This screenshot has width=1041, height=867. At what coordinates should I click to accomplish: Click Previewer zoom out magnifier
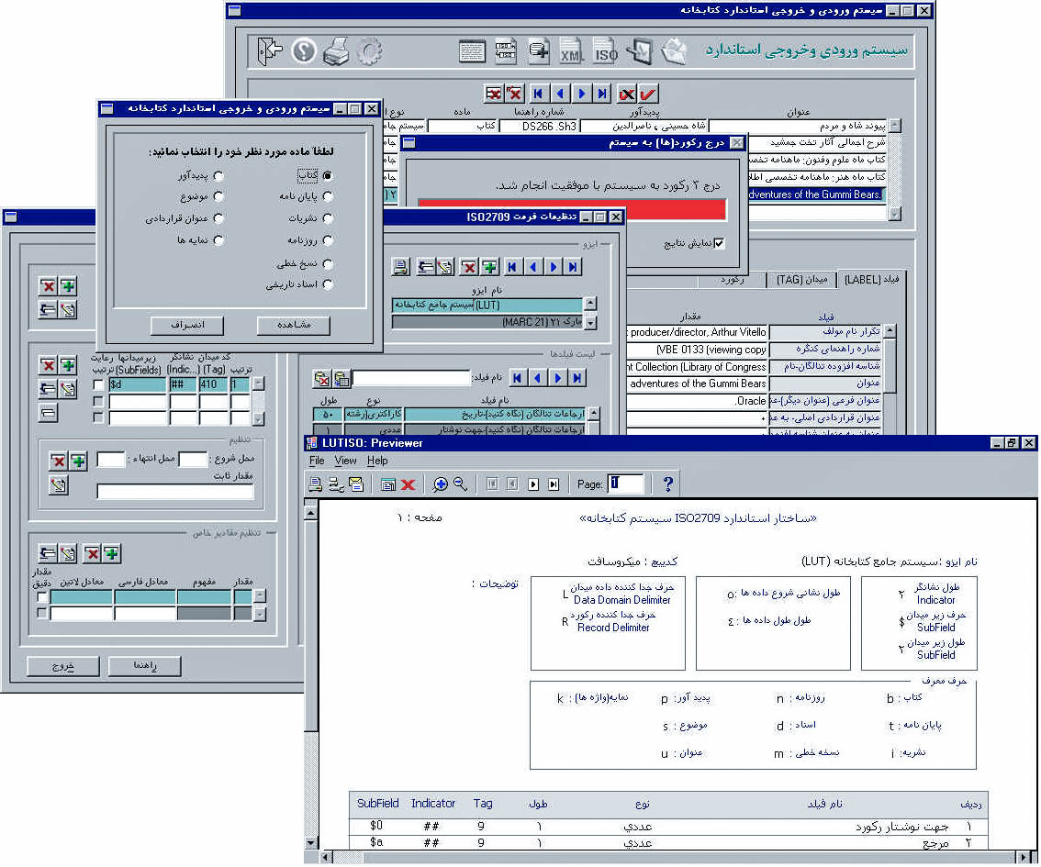click(x=460, y=484)
